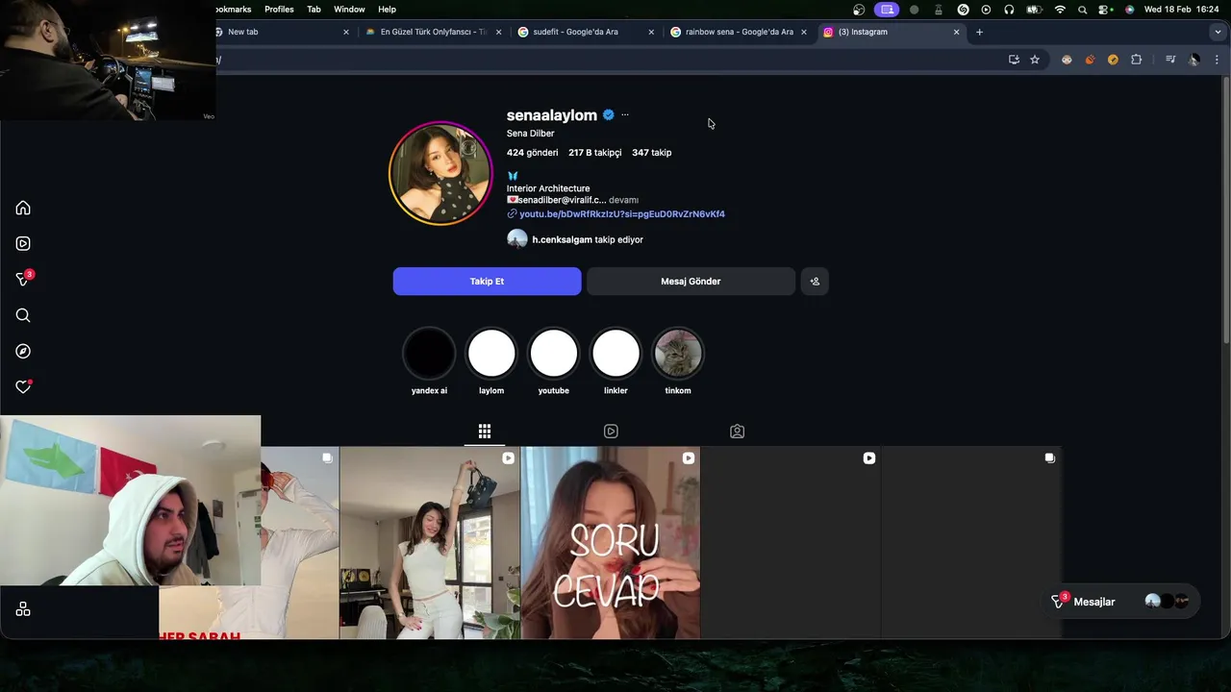Switch to the tagged photos tab
Viewport: 1231px width, 692px height.
(x=737, y=432)
